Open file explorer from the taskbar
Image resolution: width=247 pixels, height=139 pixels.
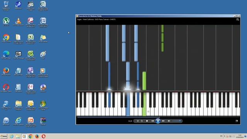click(18, 136)
